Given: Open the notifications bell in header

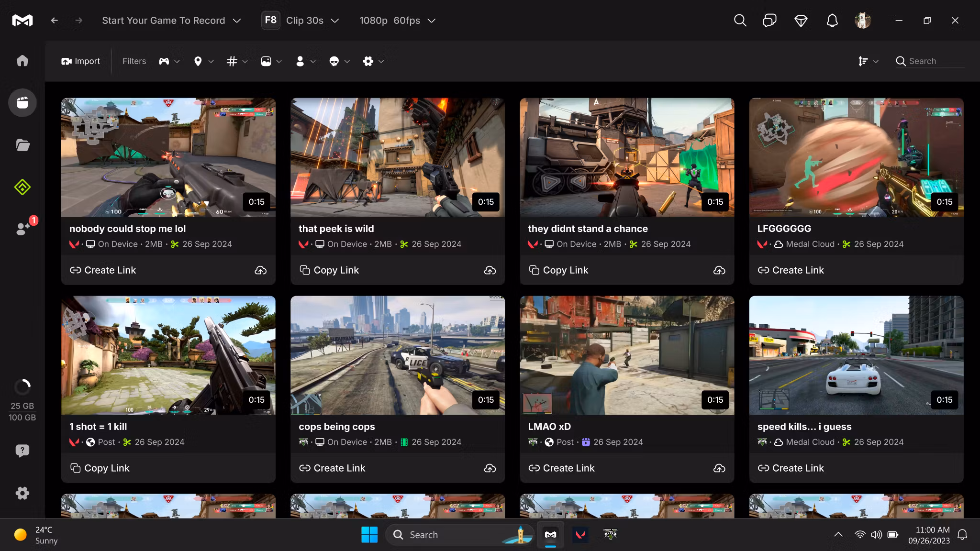Looking at the screenshot, I should click(x=832, y=21).
